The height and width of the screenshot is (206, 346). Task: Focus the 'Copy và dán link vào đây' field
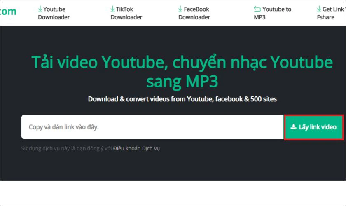pyautogui.click(x=152, y=127)
